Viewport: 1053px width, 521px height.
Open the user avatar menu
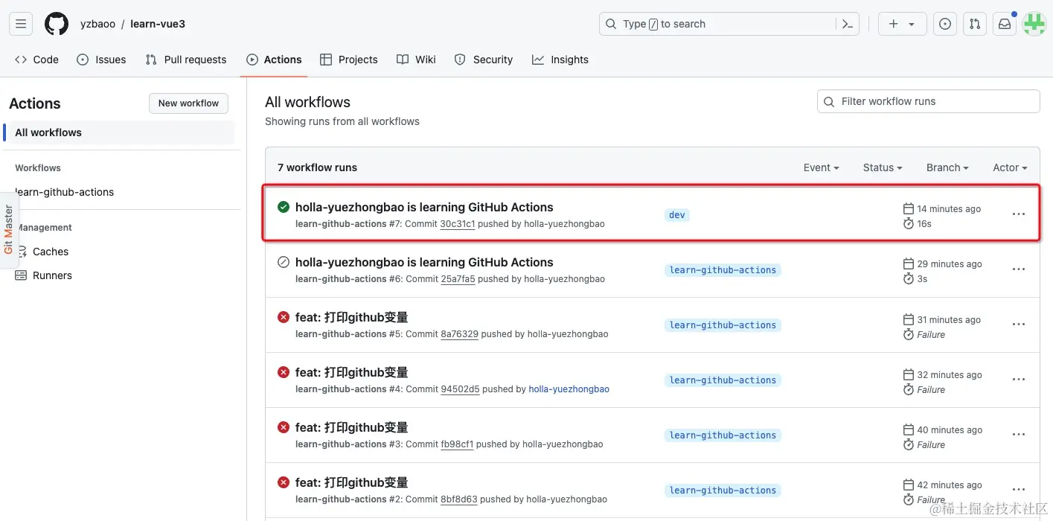(1034, 24)
